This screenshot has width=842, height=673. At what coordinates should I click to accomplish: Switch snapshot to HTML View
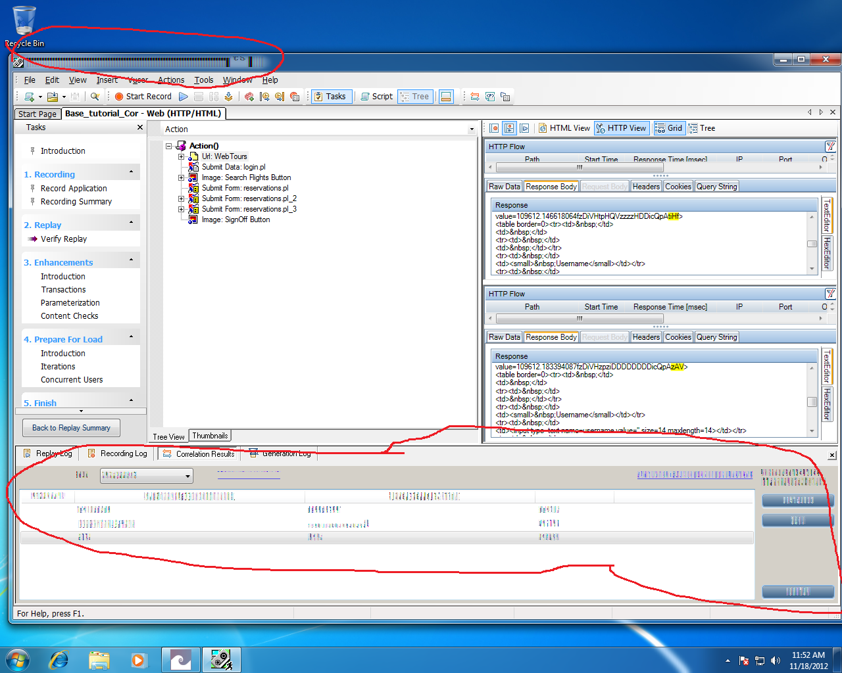[564, 128]
